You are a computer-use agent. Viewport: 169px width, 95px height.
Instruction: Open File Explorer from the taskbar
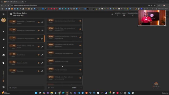52,93
